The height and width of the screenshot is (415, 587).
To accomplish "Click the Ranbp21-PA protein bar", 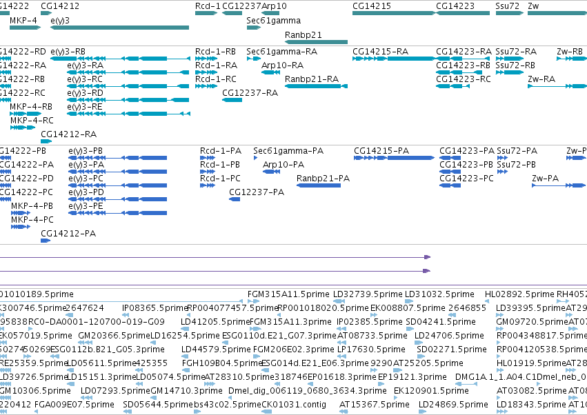I will click(319, 185).
